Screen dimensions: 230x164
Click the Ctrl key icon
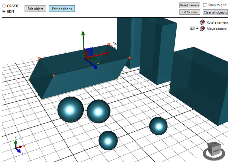coord(192,29)
